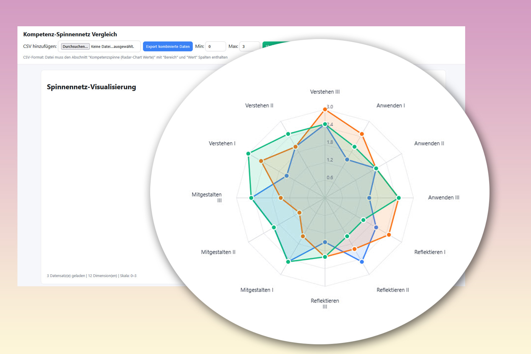The height and width of the screenshot is (354, 531).
Task: Click the Anwenden II axis label
Action: tap(429, 143)
